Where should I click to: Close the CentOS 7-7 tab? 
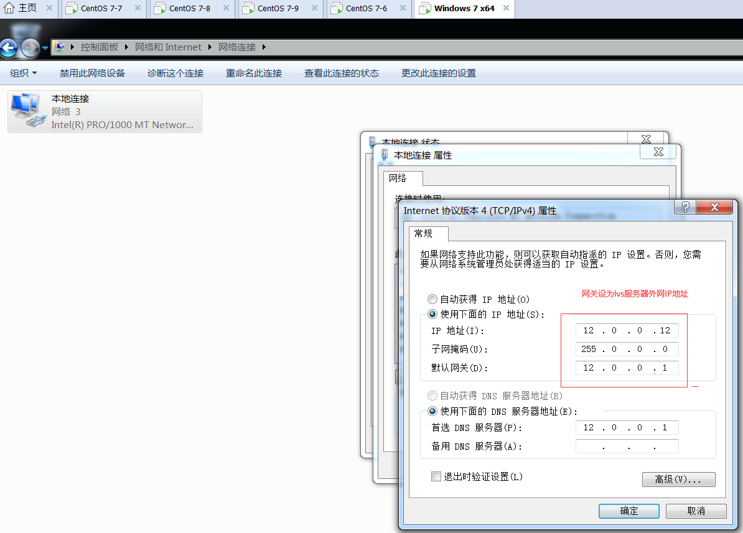point(138,8)
